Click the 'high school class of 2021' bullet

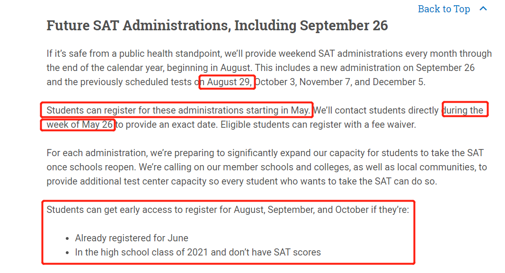pos(198,252)
